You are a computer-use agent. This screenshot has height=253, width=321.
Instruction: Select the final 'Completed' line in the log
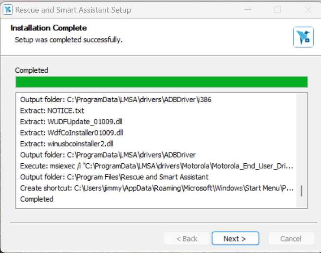point(37,199)
